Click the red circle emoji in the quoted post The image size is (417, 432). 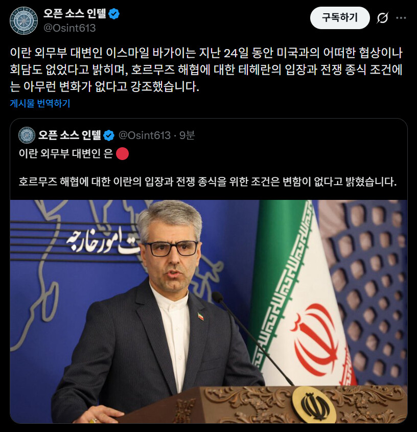tap(122, 153)
